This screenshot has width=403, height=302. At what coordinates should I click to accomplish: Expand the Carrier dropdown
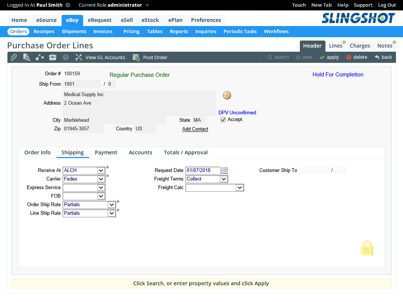click(101, 179)
